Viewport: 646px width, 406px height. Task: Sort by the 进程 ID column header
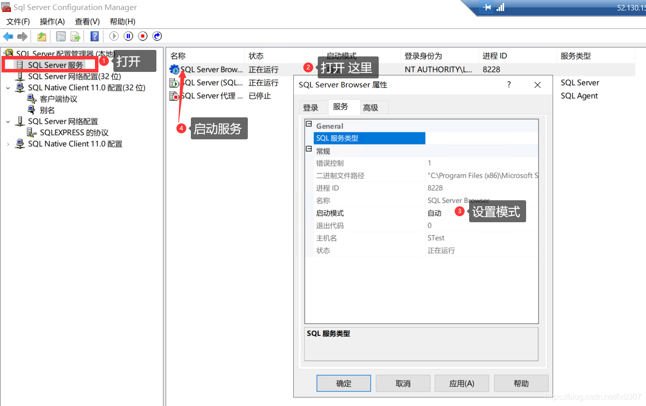517,56
